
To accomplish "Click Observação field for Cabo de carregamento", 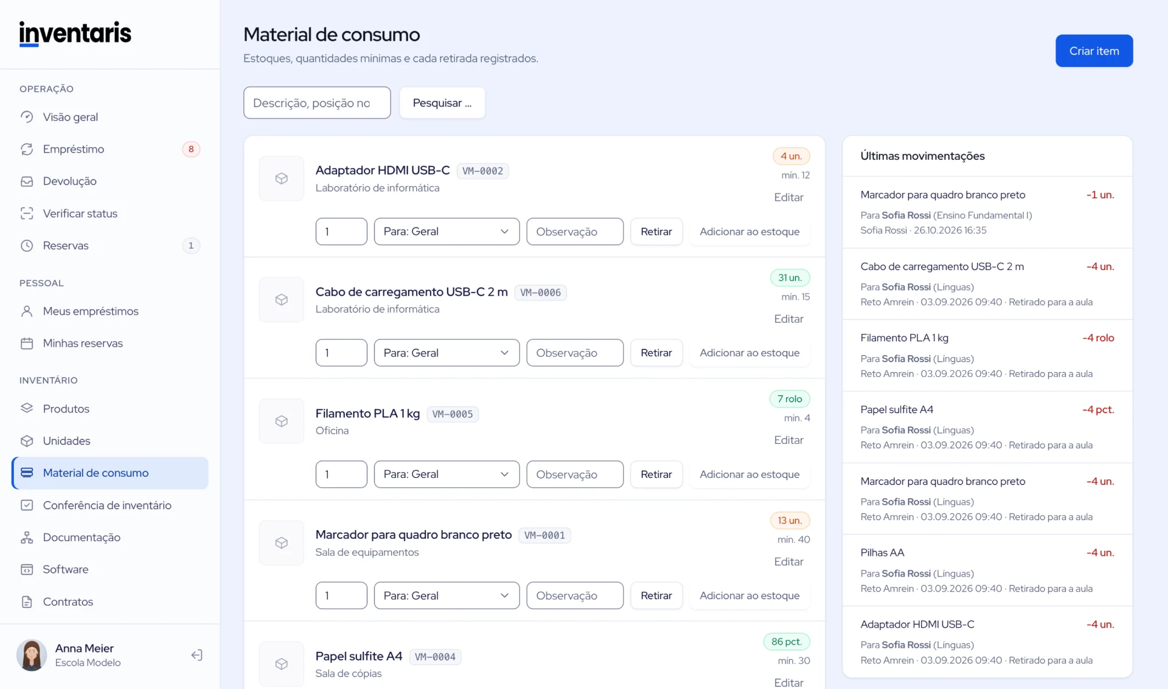I will coord(575,353).
